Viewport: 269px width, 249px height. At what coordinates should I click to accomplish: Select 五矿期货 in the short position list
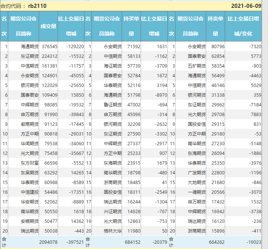point(197,66)
